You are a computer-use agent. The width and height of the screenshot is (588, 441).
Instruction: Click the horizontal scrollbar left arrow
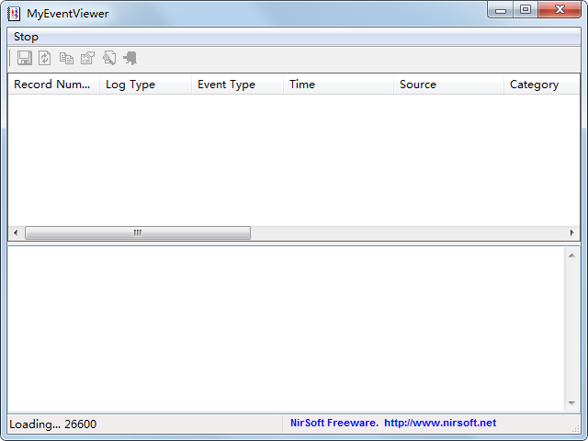point(16,232)
